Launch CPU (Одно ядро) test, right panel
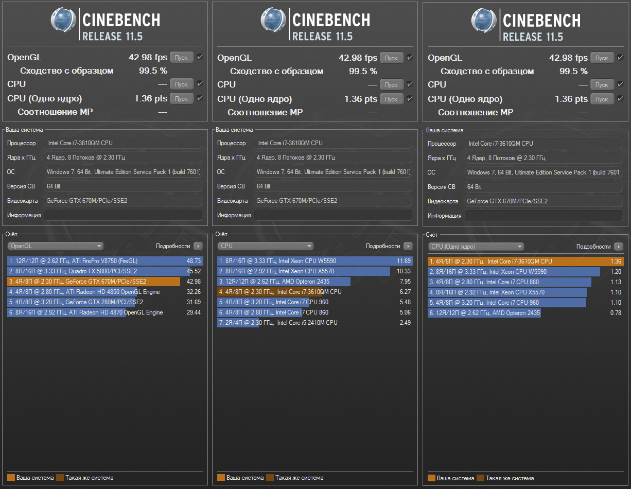Viewport: 631px width, 489px height. [x=602, y=99]
